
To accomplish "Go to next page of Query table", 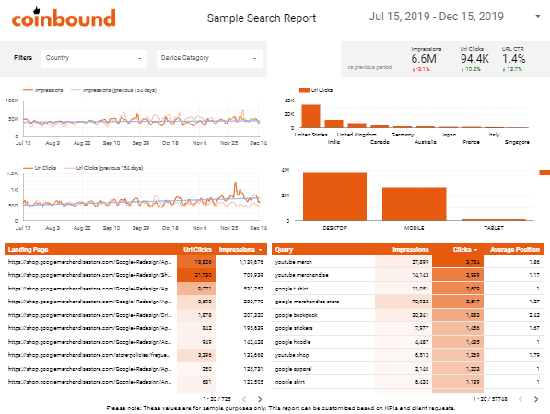I will tap(536, 399).
